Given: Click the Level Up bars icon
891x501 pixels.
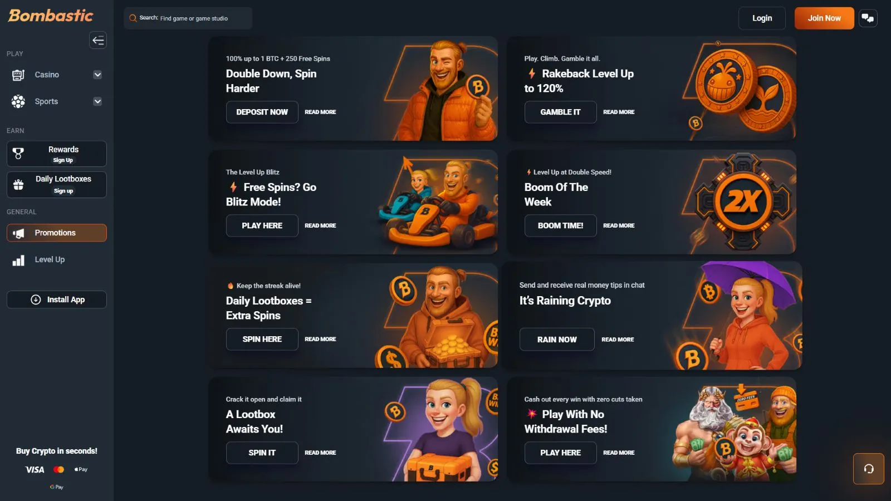Looking at the screenshot, I should [18, 260].
